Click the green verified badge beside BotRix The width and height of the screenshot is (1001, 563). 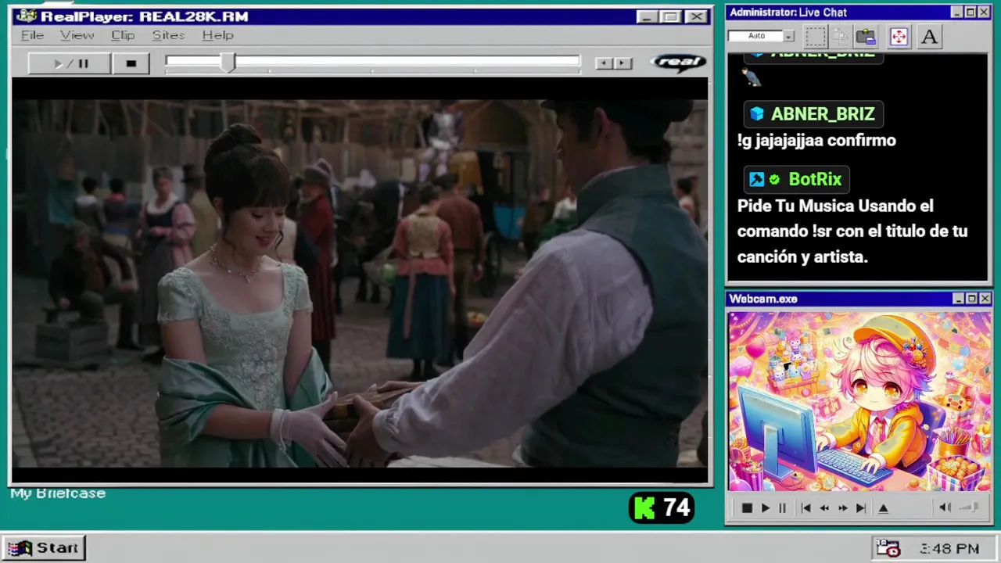click(774, 180)
